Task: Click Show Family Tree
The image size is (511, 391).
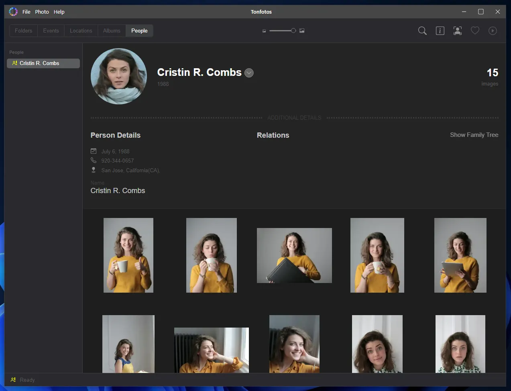Action: [474, 135]
